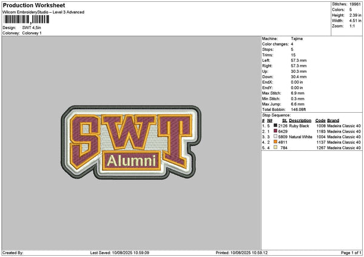
Task: Click stitch count 4811 in stop sequence
Action: [x=283, y=142]
